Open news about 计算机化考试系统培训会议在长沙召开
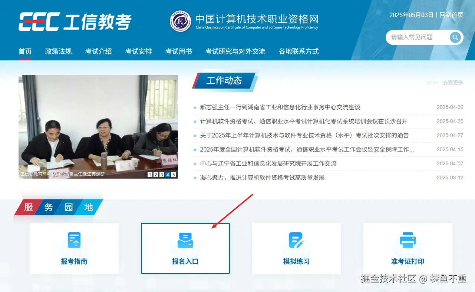 tap(304, 121)
